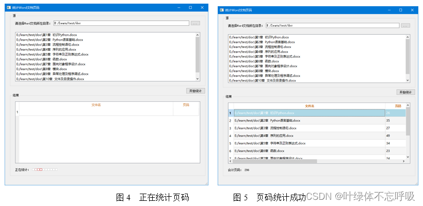This screenshot has width=423, height=206.
Task: Click highlighted 第1章 初识Python.docx cell in results table
Action: 310,113
